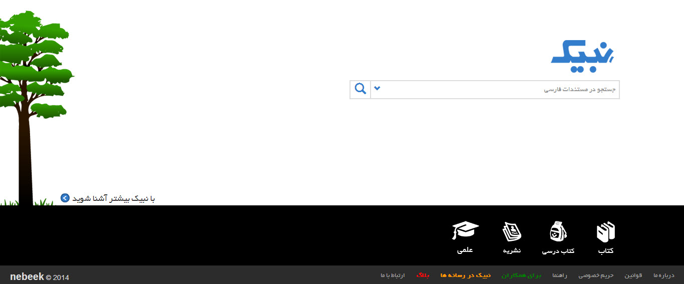This screenshot has width=684, height=284.
Task: Click the کتاب درسی label
Action: (558, 250)
